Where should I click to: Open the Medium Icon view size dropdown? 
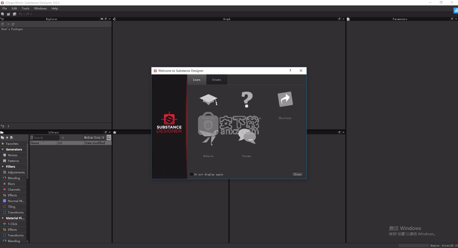coord(94,138)
